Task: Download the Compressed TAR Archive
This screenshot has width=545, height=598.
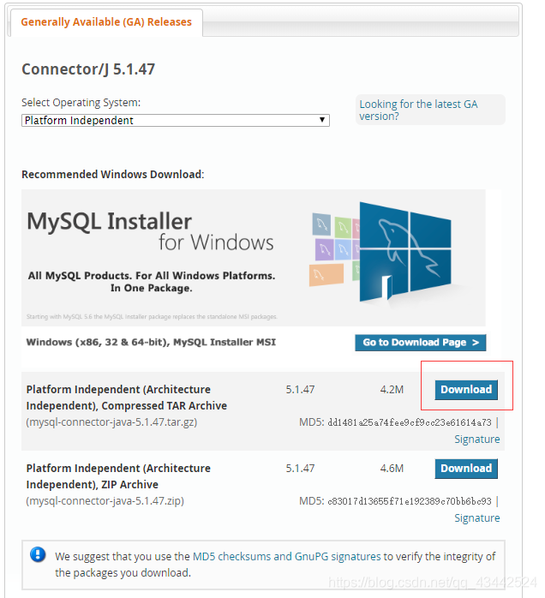Action: tap(466, 390)
